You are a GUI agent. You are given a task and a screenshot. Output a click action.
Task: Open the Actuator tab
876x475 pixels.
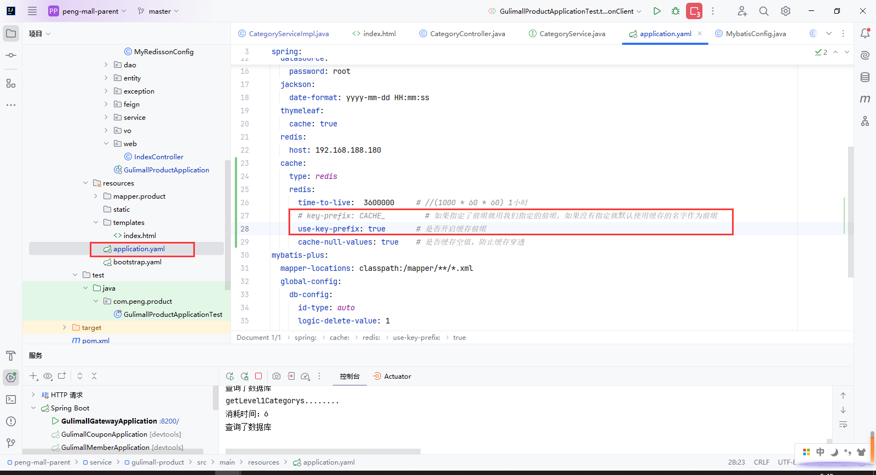click(x=392, y=376)
